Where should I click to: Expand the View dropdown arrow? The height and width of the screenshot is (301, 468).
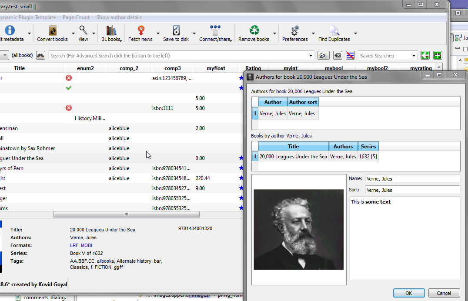[94, 33]
